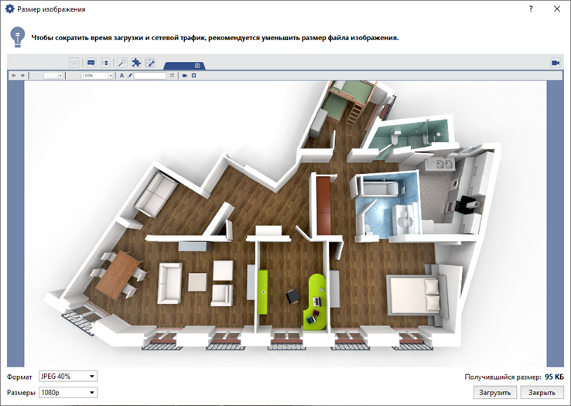
Task: Click the puzzle piece plugin icon
Action: (136, 63)
